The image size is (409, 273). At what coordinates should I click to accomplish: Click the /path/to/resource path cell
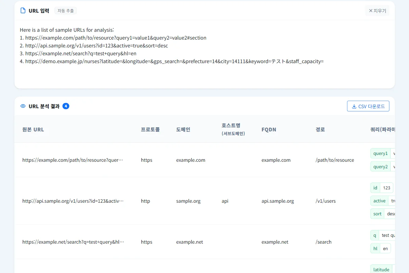[x=335, y=160]
